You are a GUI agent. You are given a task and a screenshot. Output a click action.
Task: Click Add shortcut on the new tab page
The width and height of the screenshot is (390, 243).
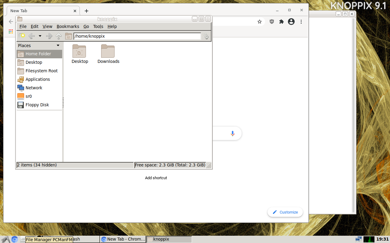(x=156, y=178)
